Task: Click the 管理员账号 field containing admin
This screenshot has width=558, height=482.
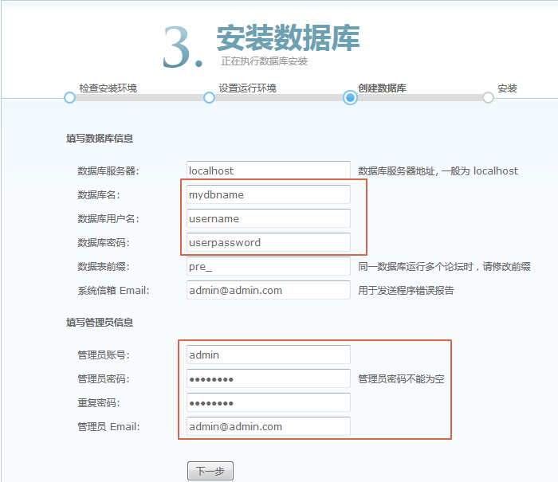Action: 269,355
